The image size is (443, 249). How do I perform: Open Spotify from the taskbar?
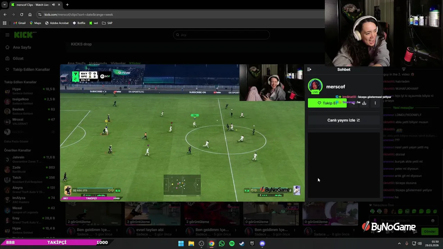click(232, 243)
